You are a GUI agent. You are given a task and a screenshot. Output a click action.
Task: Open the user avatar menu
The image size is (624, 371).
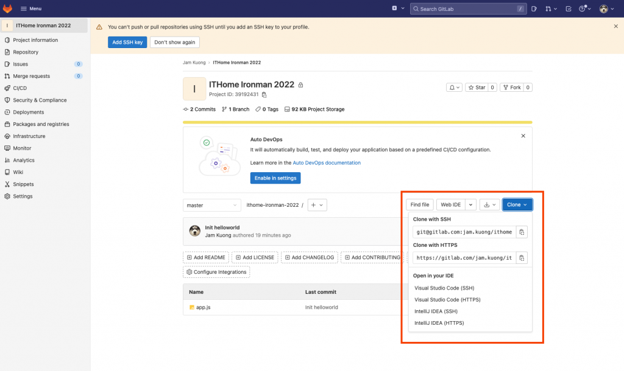coord(606,9)
